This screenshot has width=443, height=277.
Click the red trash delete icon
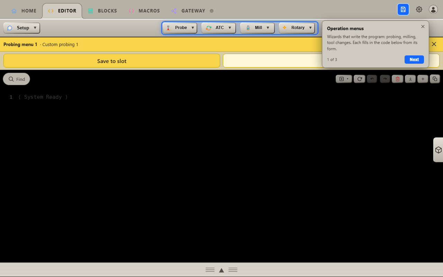pyautogui.click(x=398, y=79)
